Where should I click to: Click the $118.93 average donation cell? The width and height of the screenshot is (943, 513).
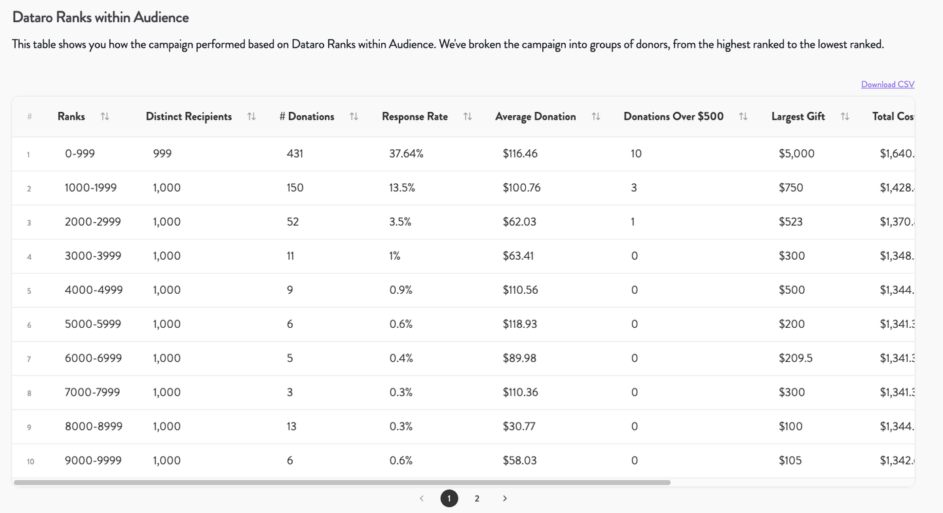[x=520, y=324]
